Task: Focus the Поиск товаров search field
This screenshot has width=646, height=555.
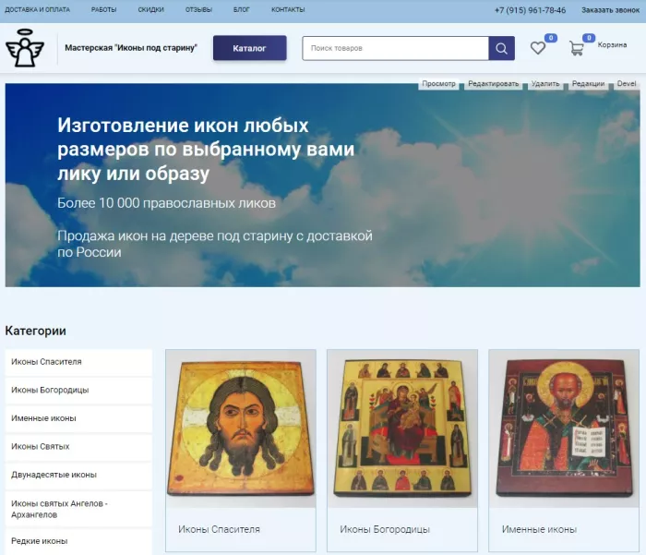Action: point(396,48)
